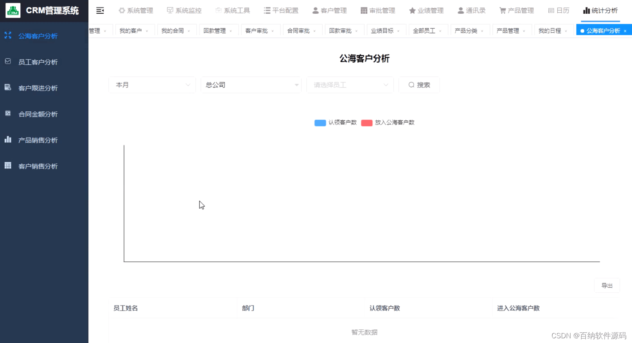Collapse sidebar with the hamburger icon
The image size is (632, 343).
(100, 11)
